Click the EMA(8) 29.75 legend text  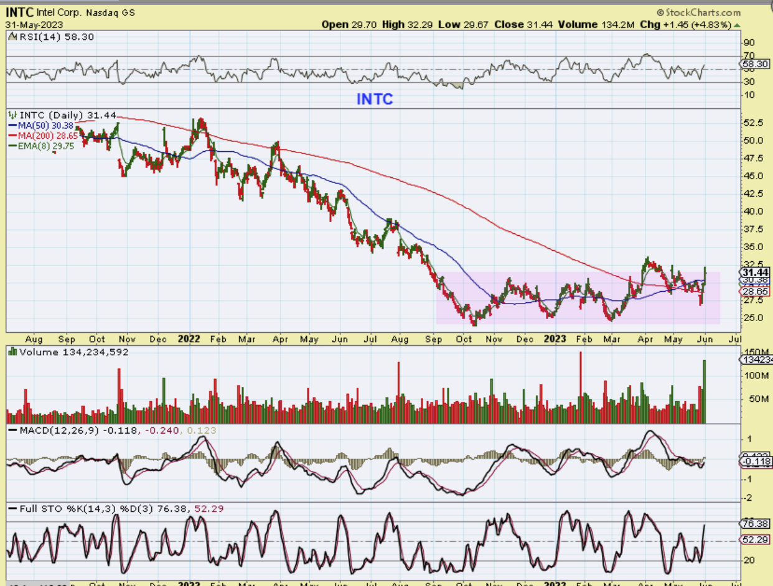pyautogui.click(x=47, y=147)
